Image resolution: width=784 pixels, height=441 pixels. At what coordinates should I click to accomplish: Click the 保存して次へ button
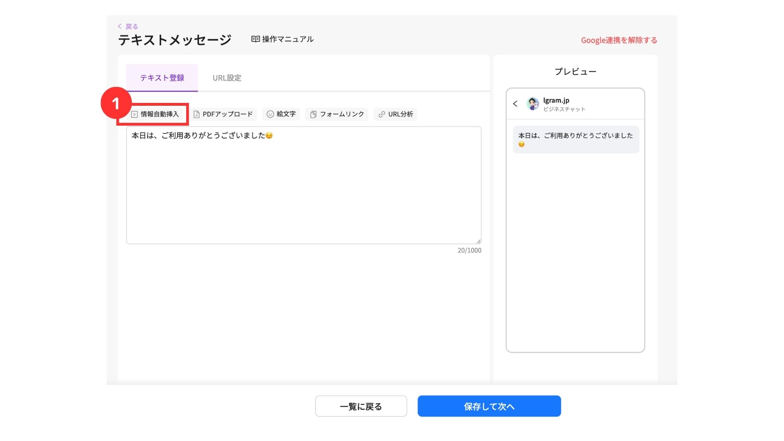(489, 406)
